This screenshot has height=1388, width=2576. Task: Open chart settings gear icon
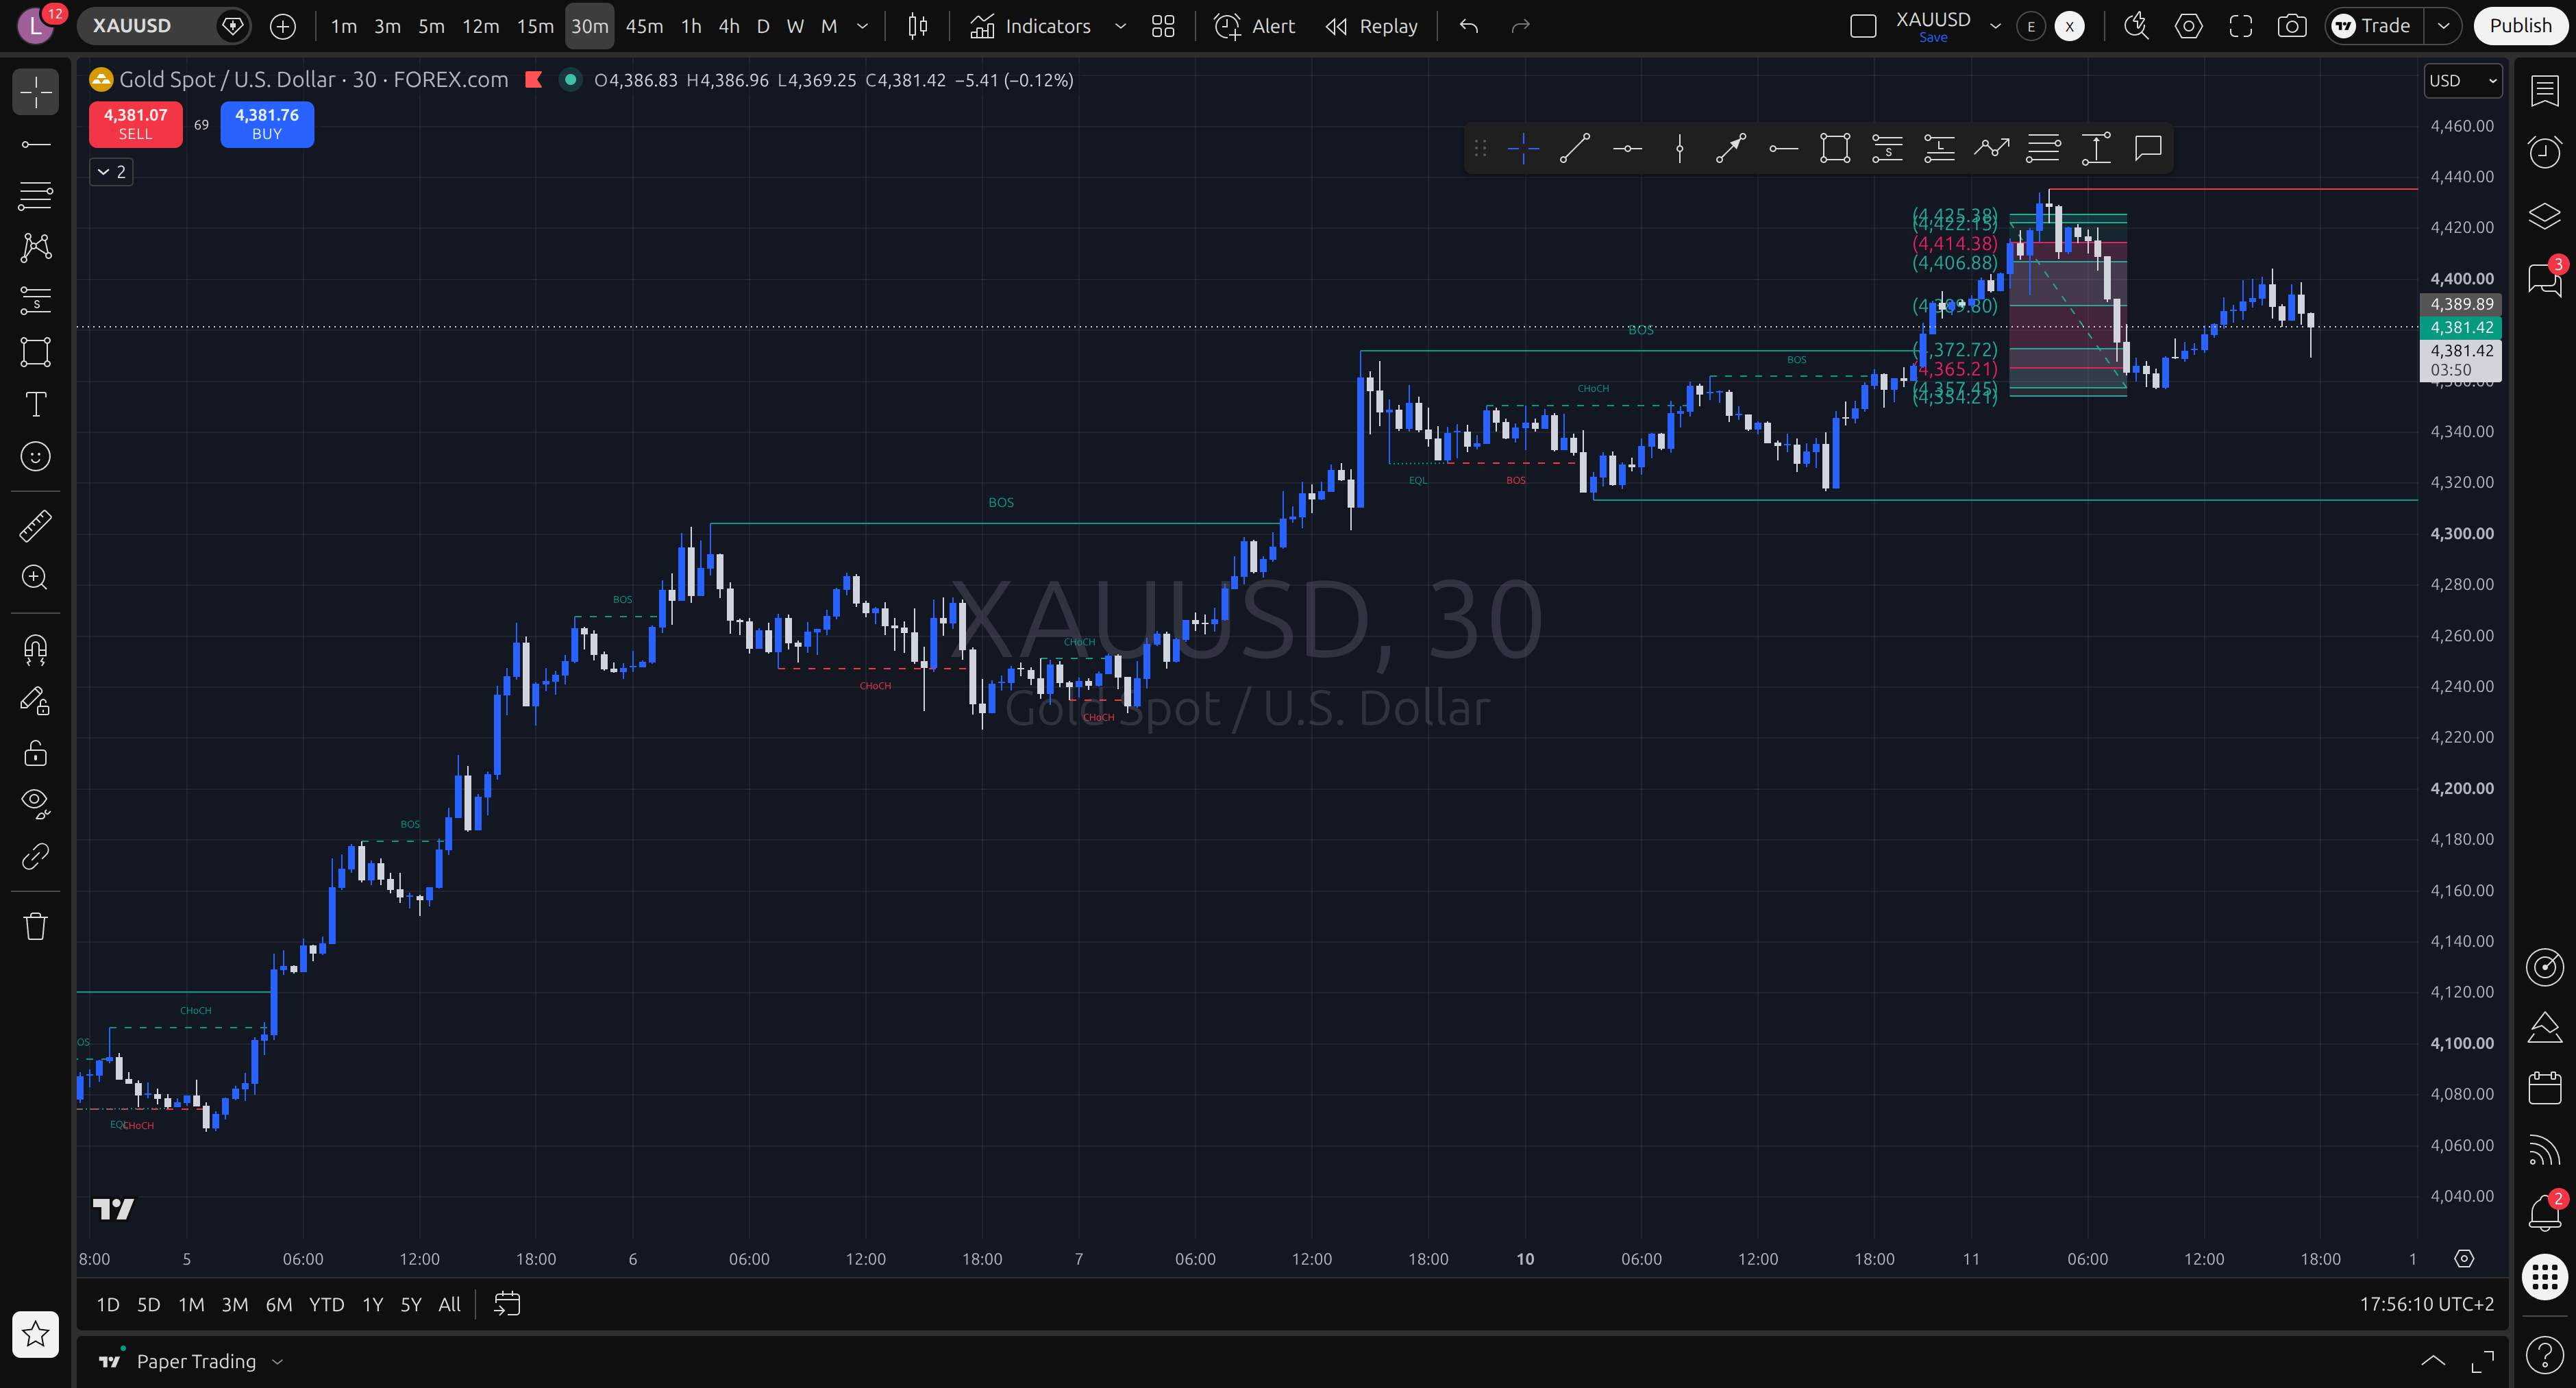click(2188, 26)
